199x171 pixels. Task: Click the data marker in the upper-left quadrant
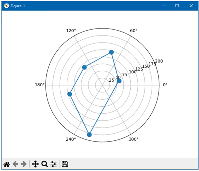click(84, 67)
